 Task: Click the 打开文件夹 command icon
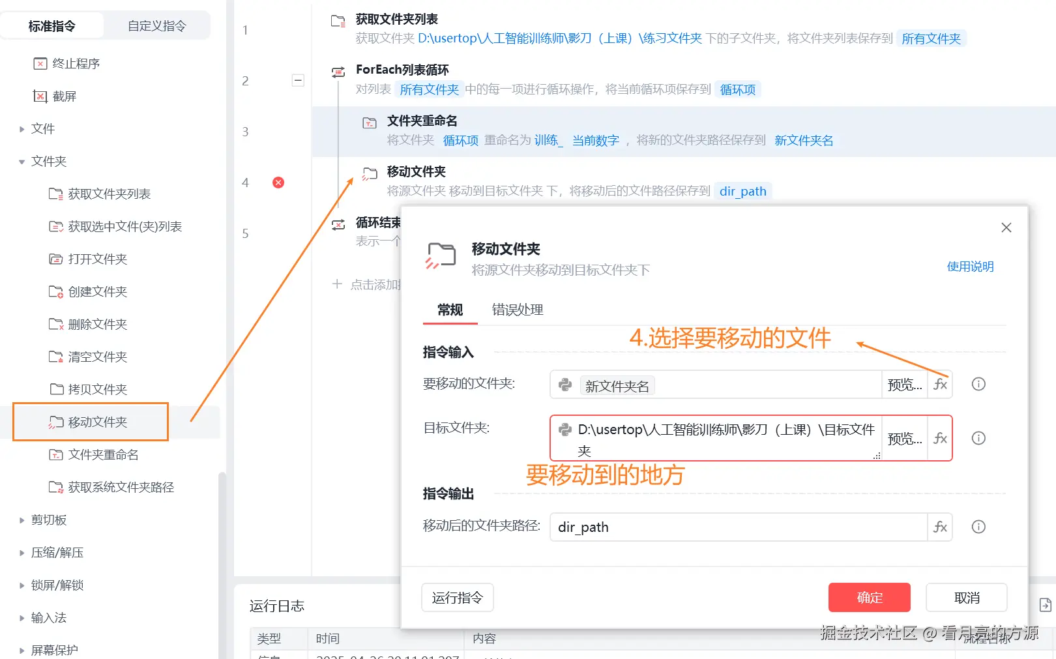[56, 259]
